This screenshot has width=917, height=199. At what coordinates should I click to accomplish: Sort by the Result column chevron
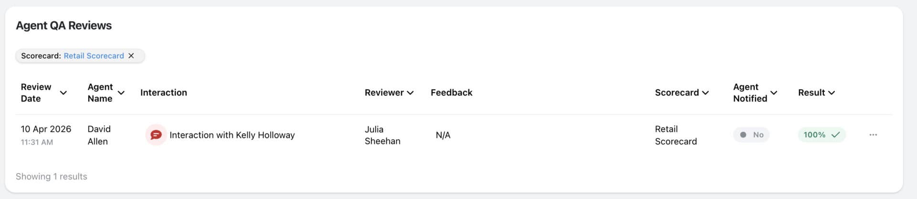point(832,93)
